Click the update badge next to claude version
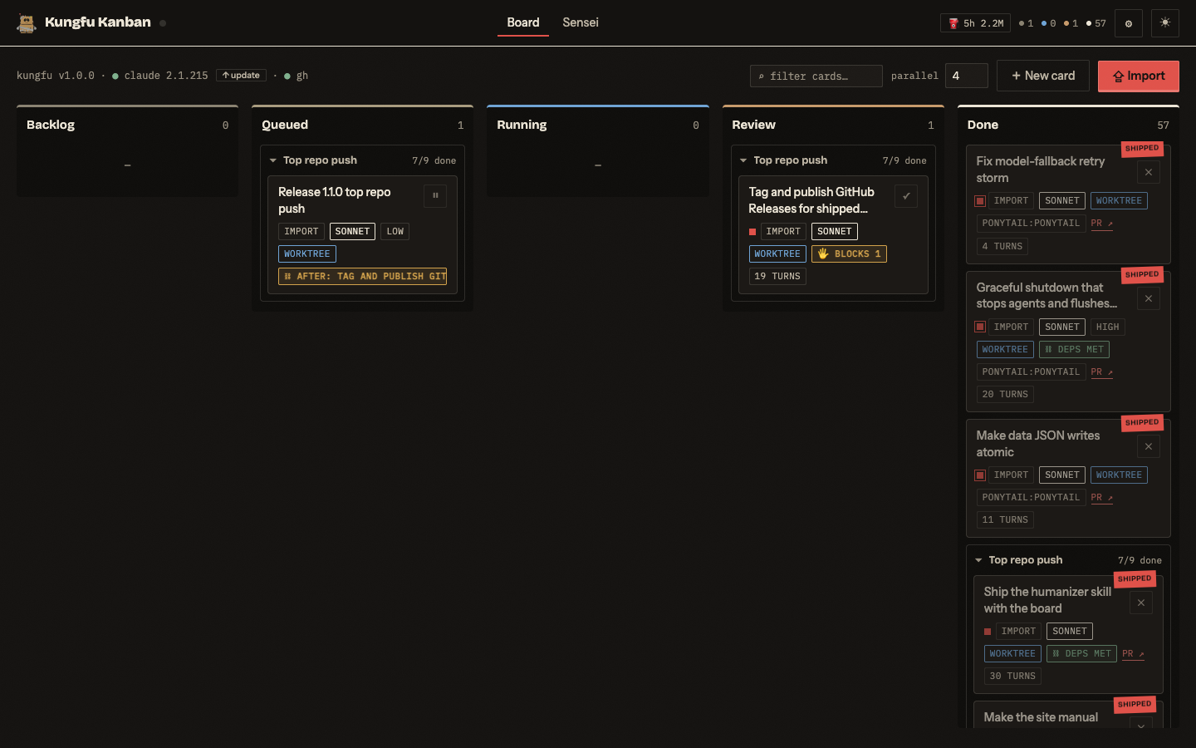 coord(241,76)
